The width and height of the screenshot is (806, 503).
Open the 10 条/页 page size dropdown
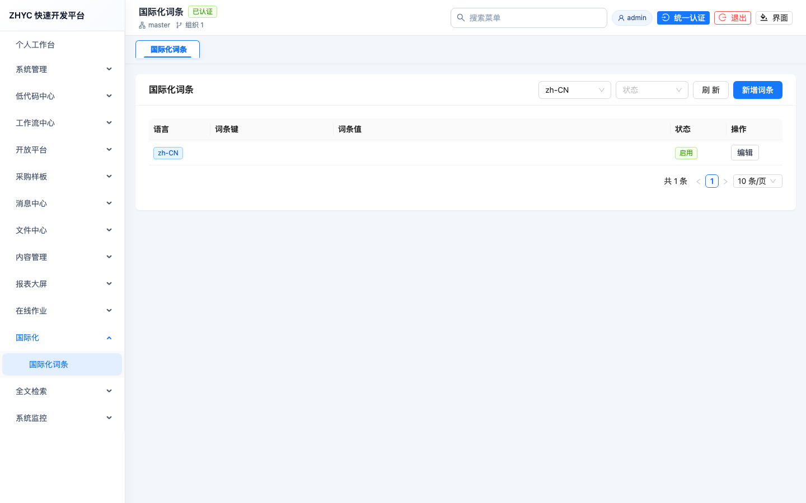click(757, 181)
